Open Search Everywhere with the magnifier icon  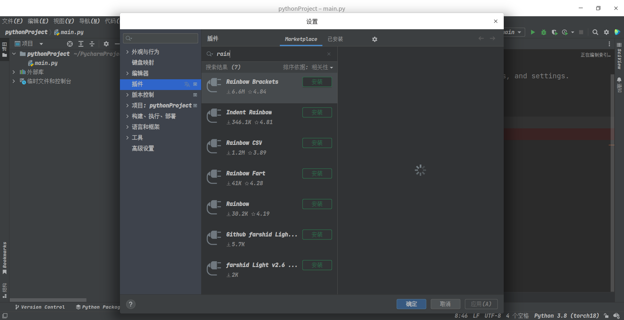tap(595, 32)
